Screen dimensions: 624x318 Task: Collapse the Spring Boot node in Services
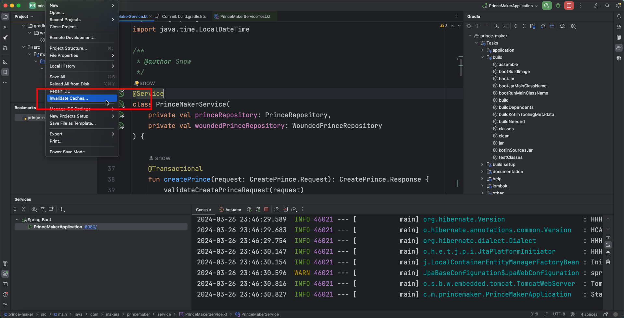click(x=17, y=220)
